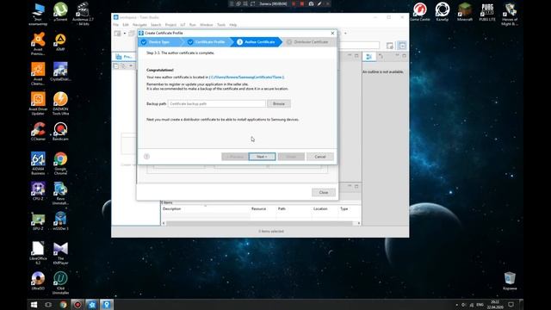The height and width of the screenshot is (310, 551).
Task: Open PUBG LITE desktop shortcut
Action: coord(487,11)
